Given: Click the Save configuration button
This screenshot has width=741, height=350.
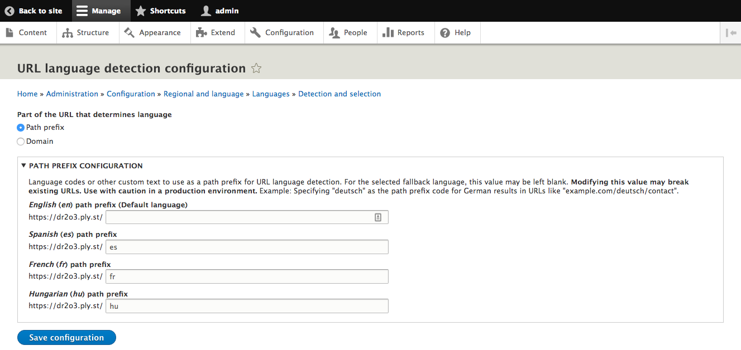Looking at the screenshot, I should (66, 338).
